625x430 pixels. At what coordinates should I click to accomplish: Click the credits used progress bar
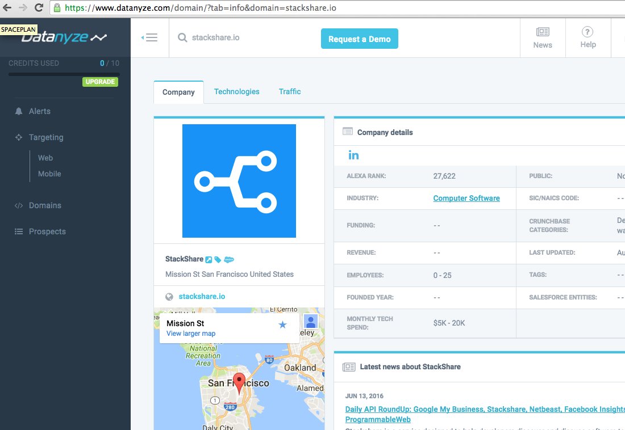click(x=64, y=74)
